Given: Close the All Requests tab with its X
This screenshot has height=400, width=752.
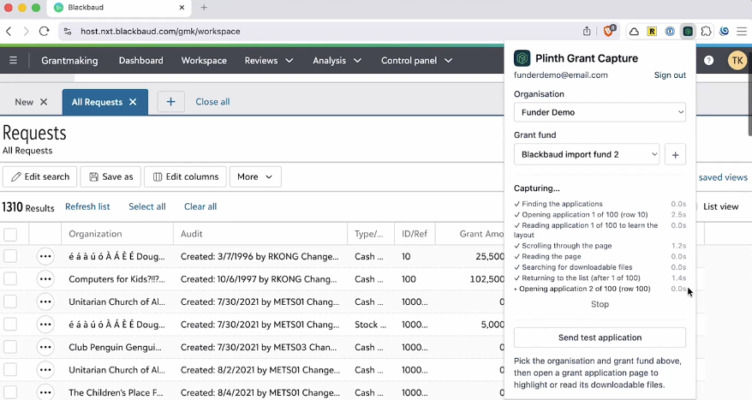Looking at the screenshot, I should (x=133, y=102).
